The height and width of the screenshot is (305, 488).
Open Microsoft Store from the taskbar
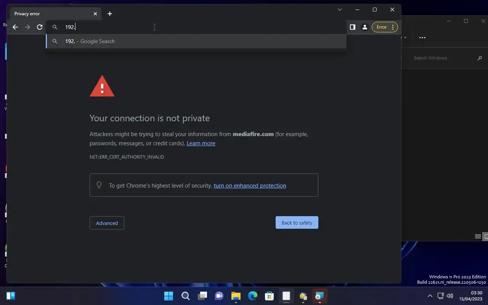pos(269,296)
